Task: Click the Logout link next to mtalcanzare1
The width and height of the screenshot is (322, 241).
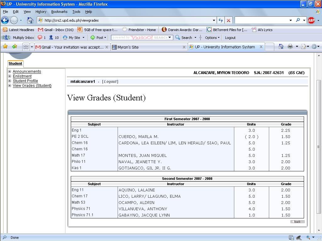Action: (110, 82)
